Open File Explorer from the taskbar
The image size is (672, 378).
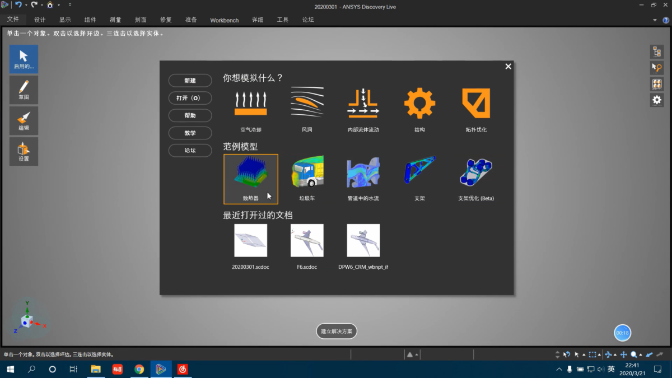[96, 369]
